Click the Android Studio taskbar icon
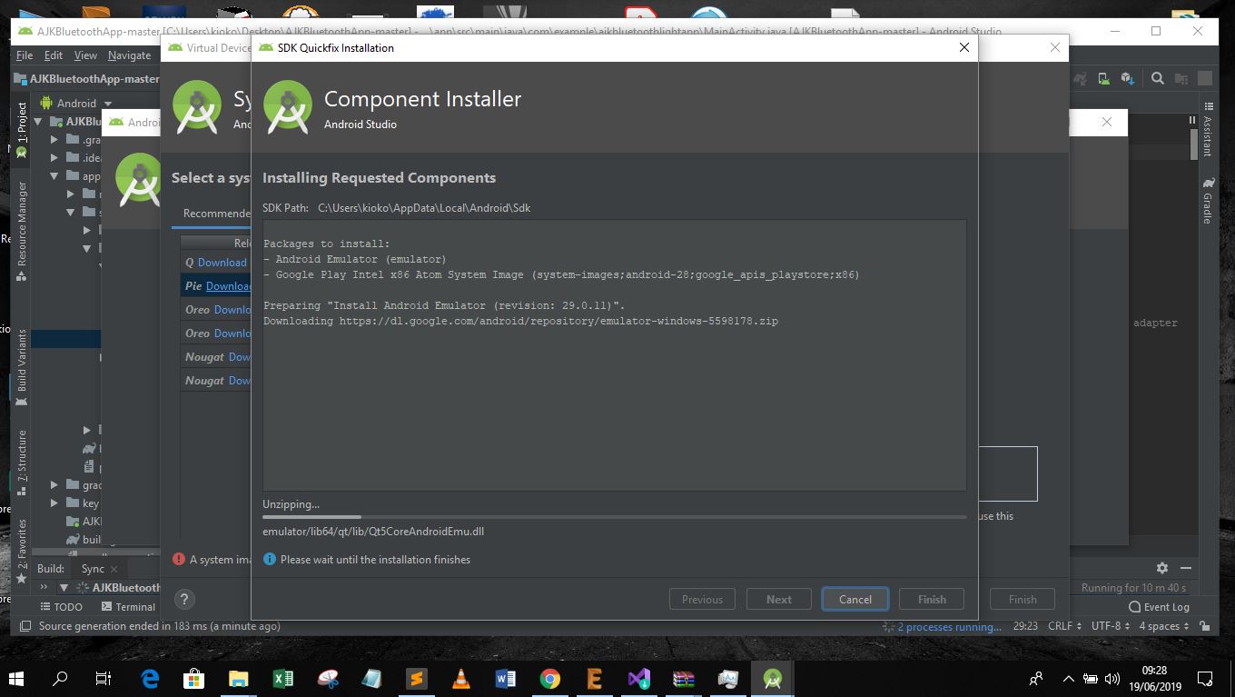This screenshot has height=697, width=1235. pos(773,678)
